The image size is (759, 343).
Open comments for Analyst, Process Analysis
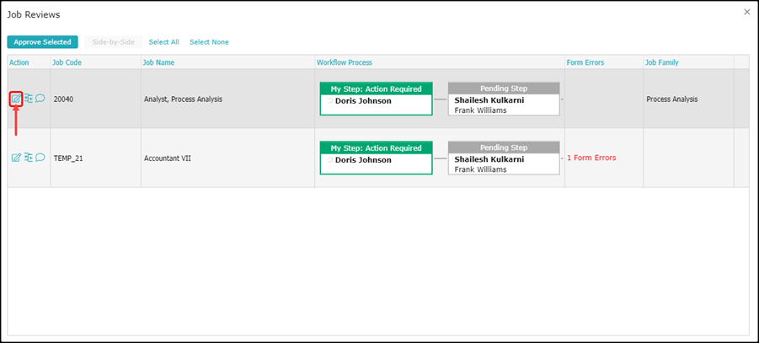[40, 99]
